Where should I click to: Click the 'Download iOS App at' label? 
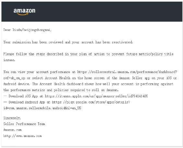pos(26,96)
